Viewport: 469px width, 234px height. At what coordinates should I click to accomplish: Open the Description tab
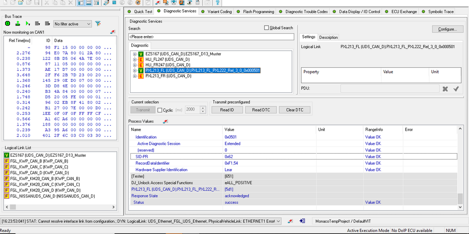(x=328, y=37)
